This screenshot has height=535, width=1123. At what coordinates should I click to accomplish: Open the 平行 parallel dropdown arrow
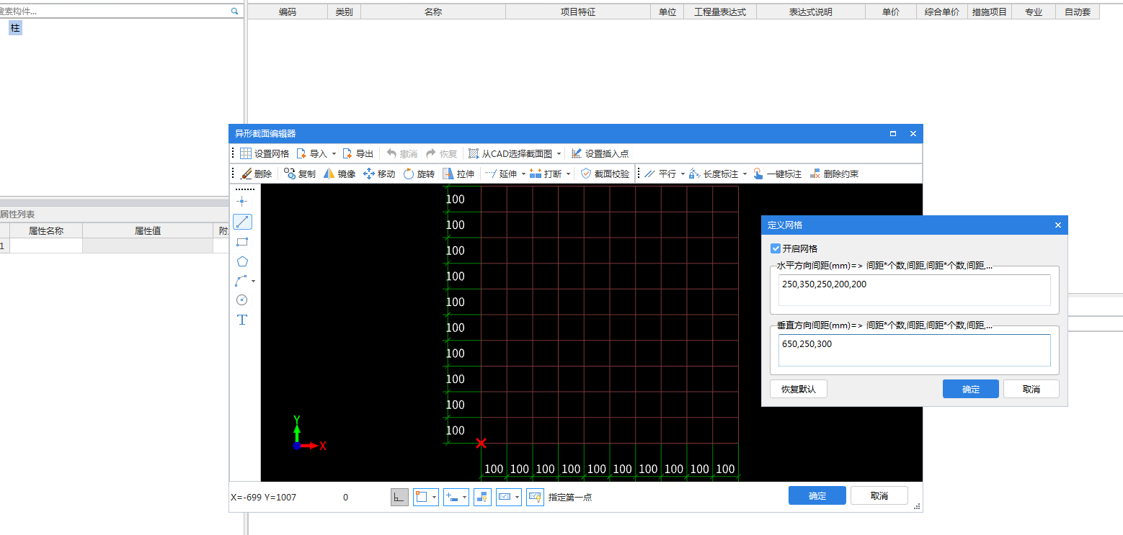pyautogui.click(x=683, y=174)
